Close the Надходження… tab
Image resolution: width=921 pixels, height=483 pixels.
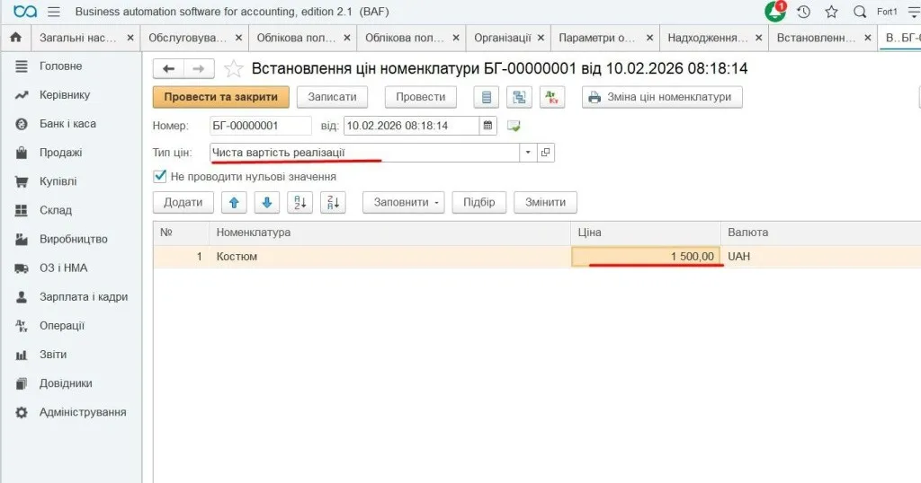pos(759,38)
